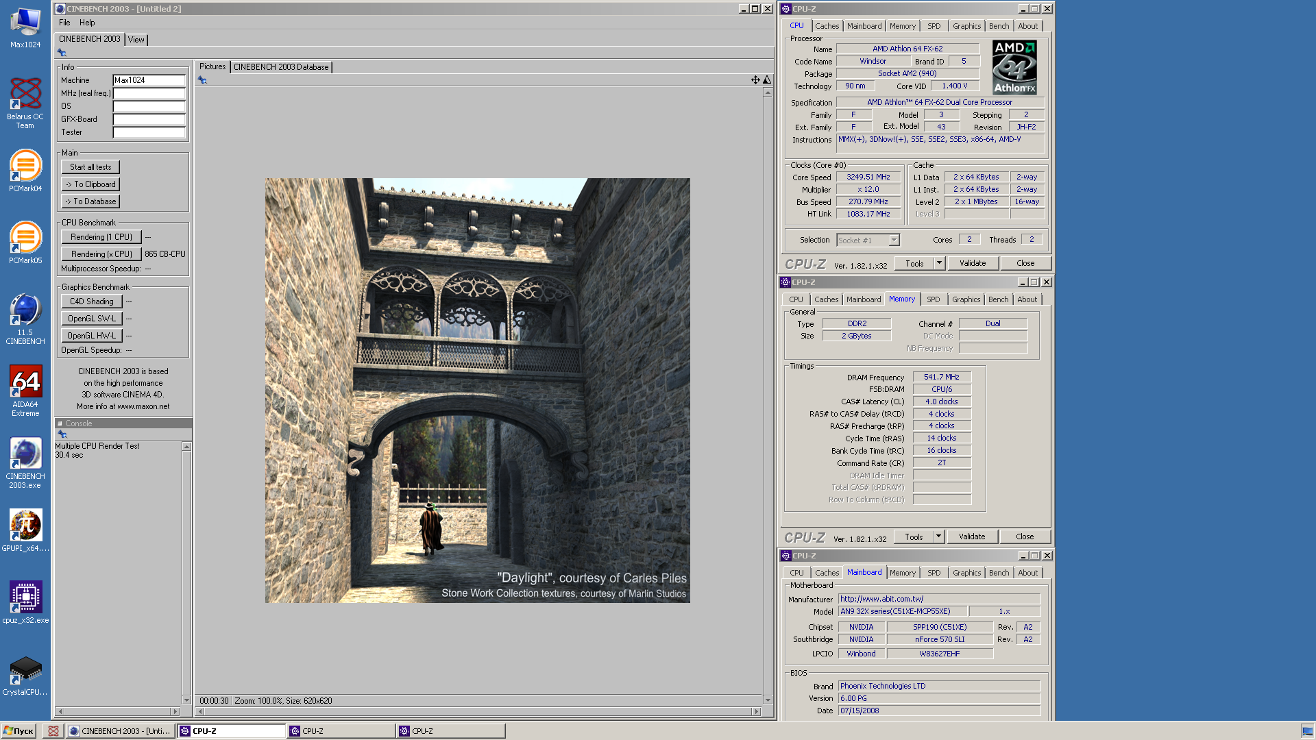1316x740 pixels.
Task: Click console panel scrollbar up arrow
Action: pyautogui.click(x=186, y=447)
